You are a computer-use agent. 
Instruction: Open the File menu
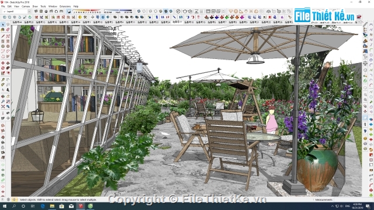click(x=3, y=6)
